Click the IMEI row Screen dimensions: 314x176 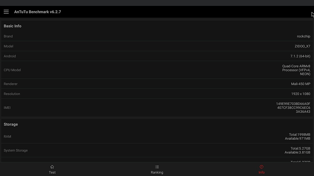(x=157, y=108)
